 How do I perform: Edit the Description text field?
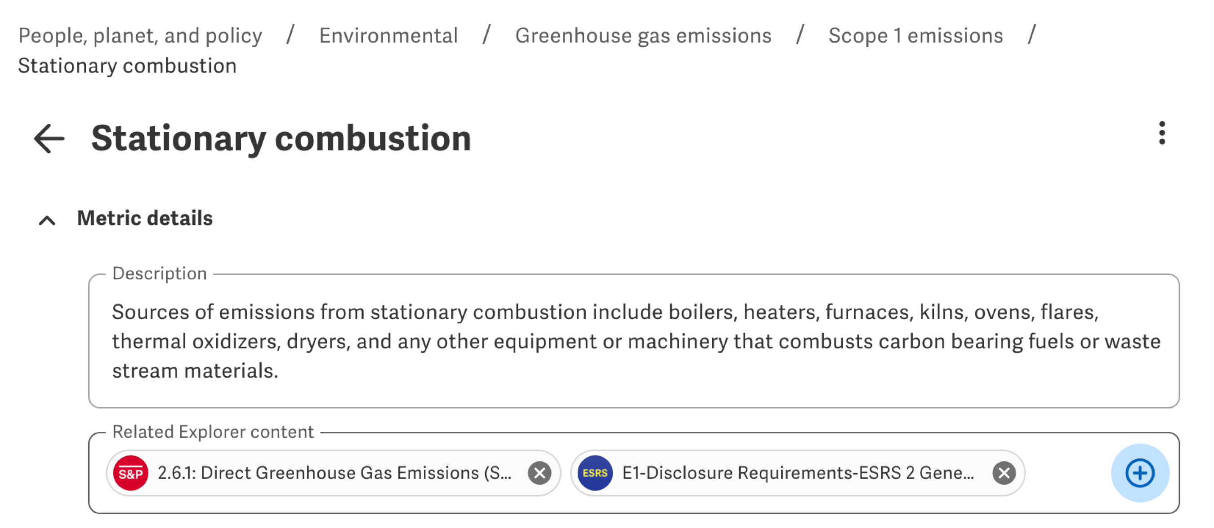[634, 341]
